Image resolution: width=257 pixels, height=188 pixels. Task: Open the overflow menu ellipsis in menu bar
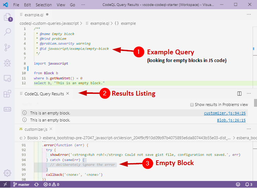click(83, 4)
